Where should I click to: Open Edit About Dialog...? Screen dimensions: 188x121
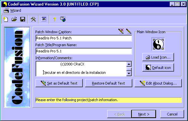158,83
